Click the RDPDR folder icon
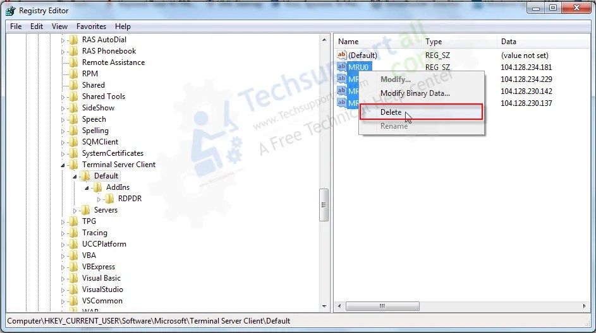Image resolution: width=596 pixels, height=333 pixels. [110, 199]
